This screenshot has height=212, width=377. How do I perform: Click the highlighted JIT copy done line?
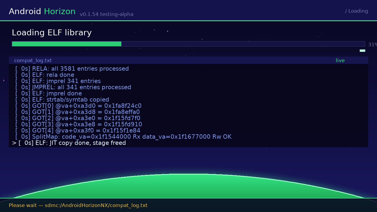69,143
